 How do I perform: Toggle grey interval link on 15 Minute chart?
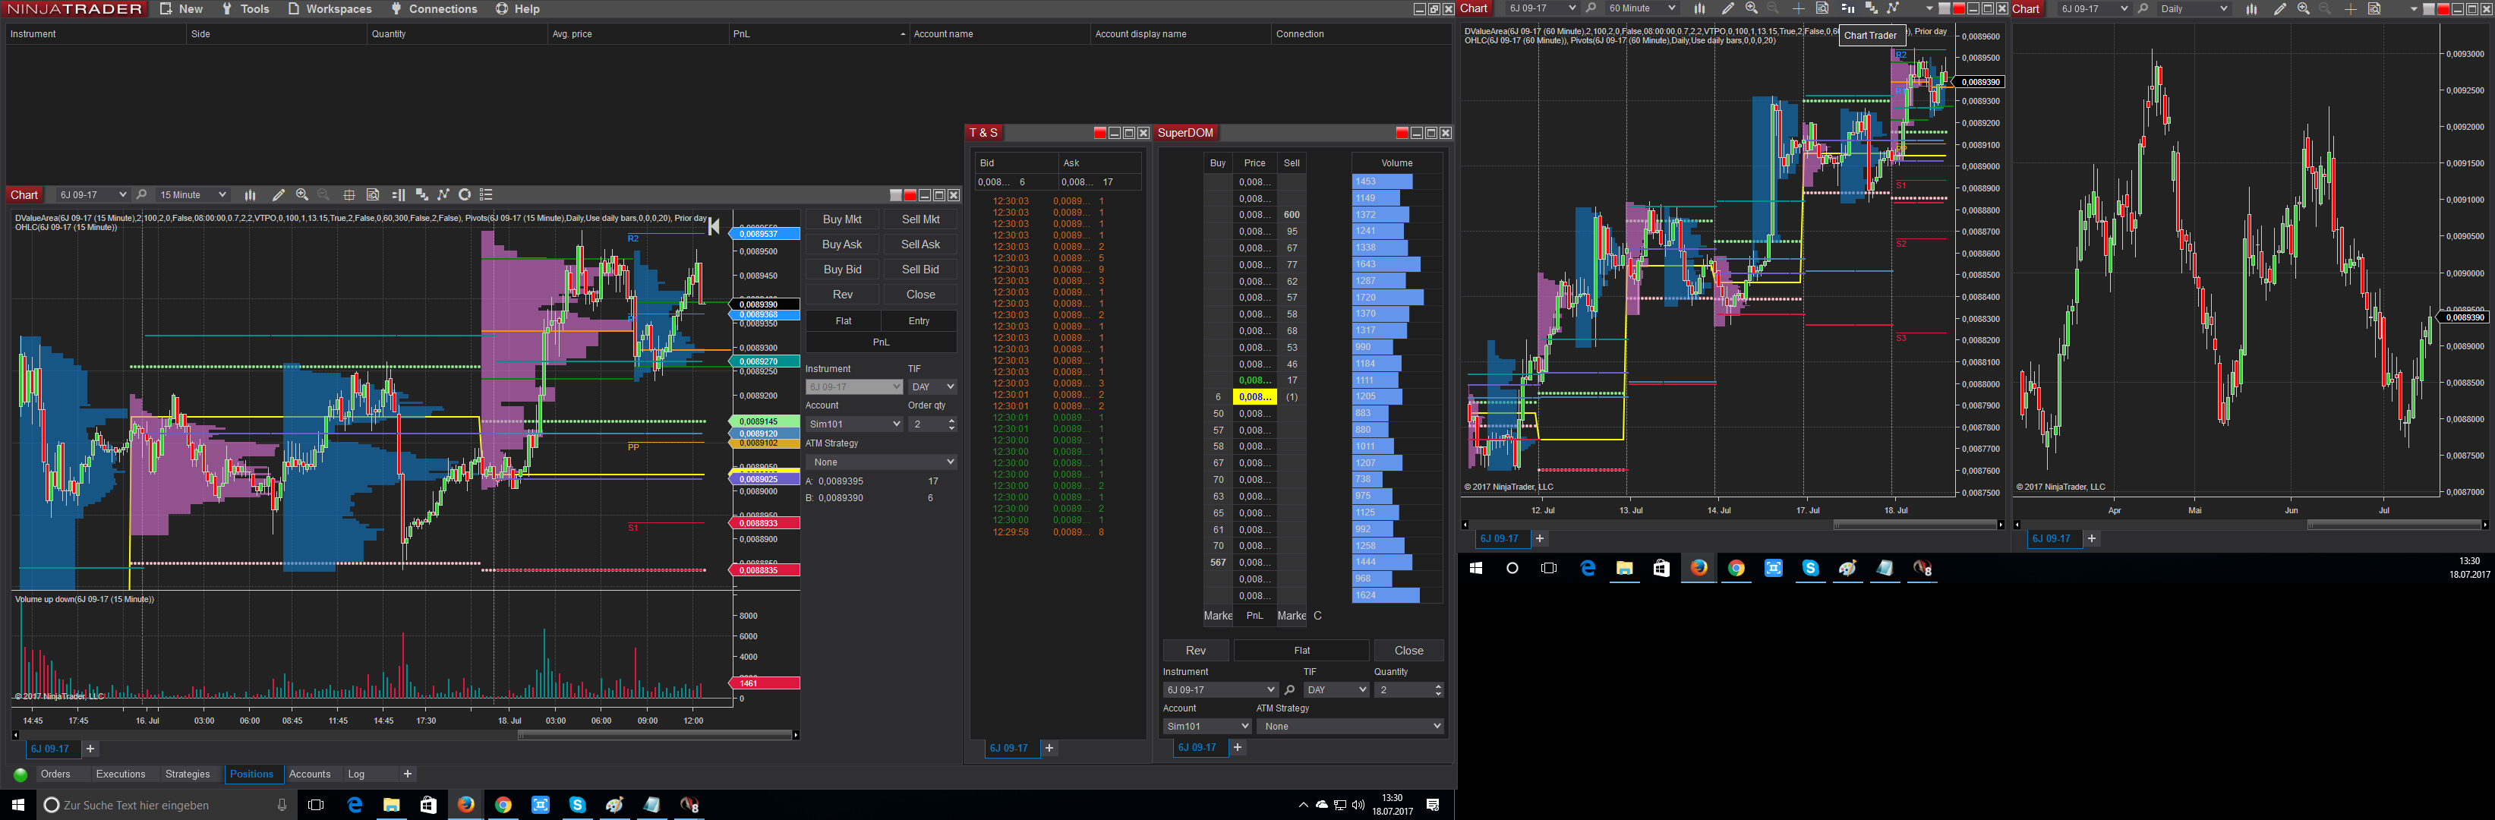click(896, 196)
